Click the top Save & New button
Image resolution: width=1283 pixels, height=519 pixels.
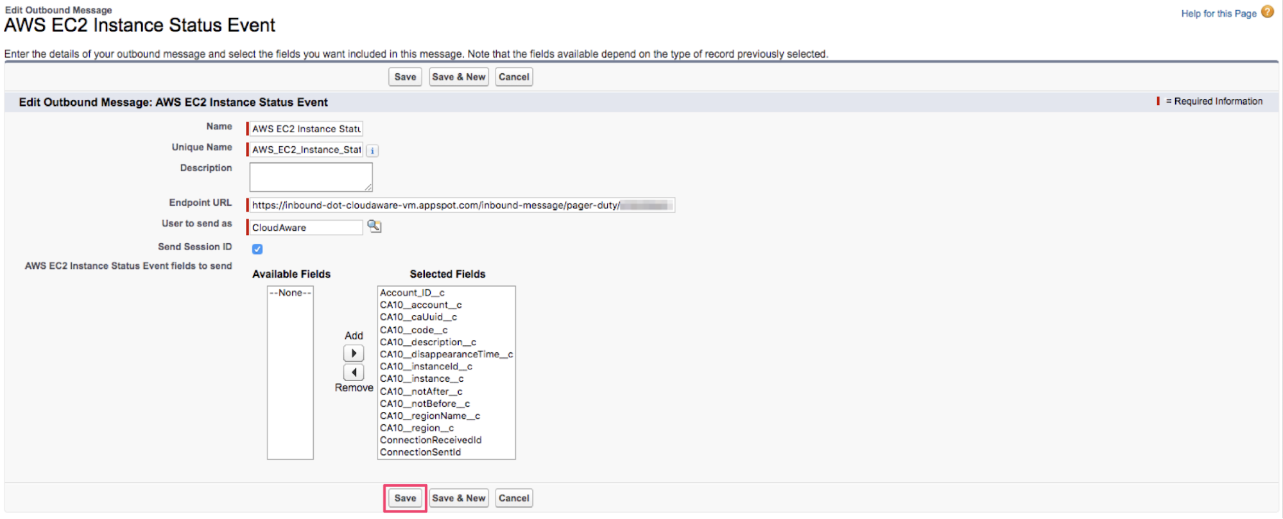[x=458, y=77]
